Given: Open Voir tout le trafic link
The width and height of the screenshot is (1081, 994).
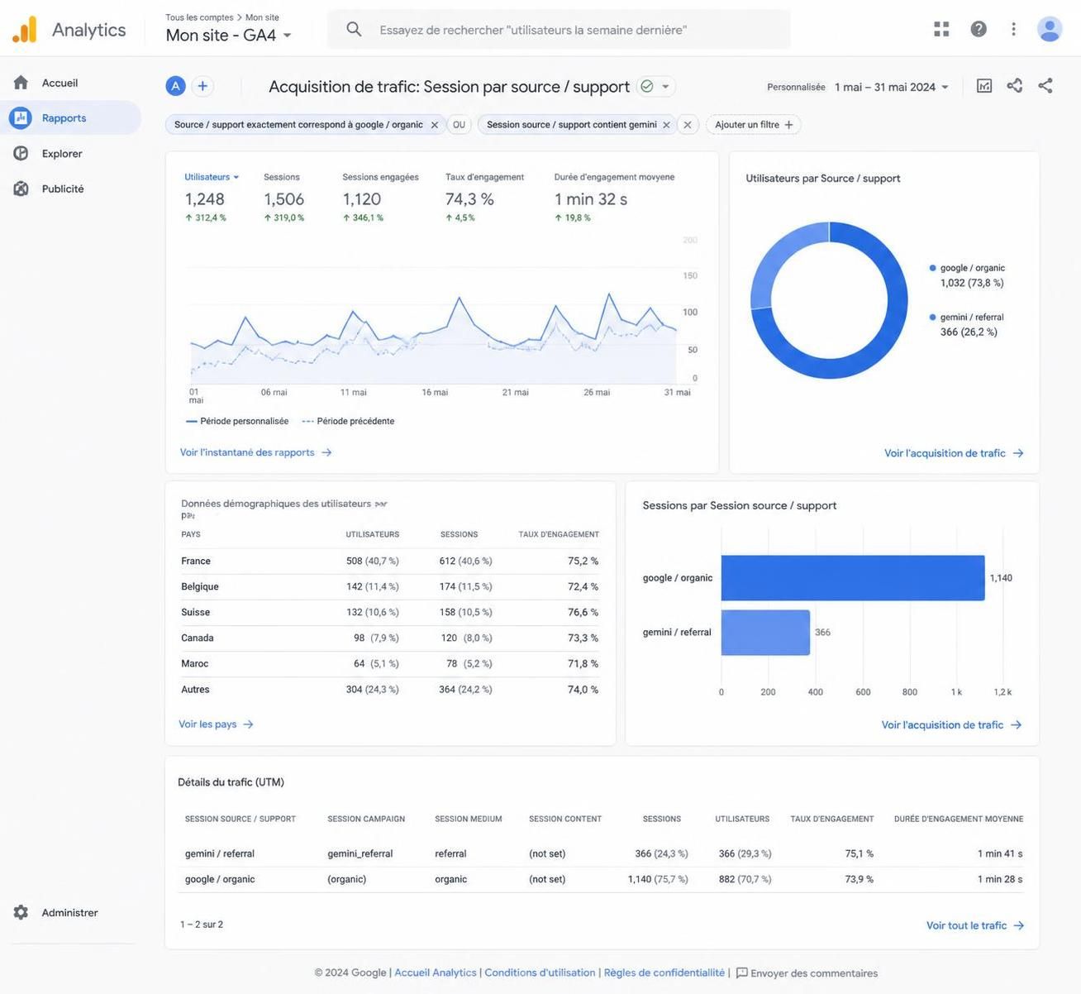Looking at the screenshot, I should [x=975, y=925].
